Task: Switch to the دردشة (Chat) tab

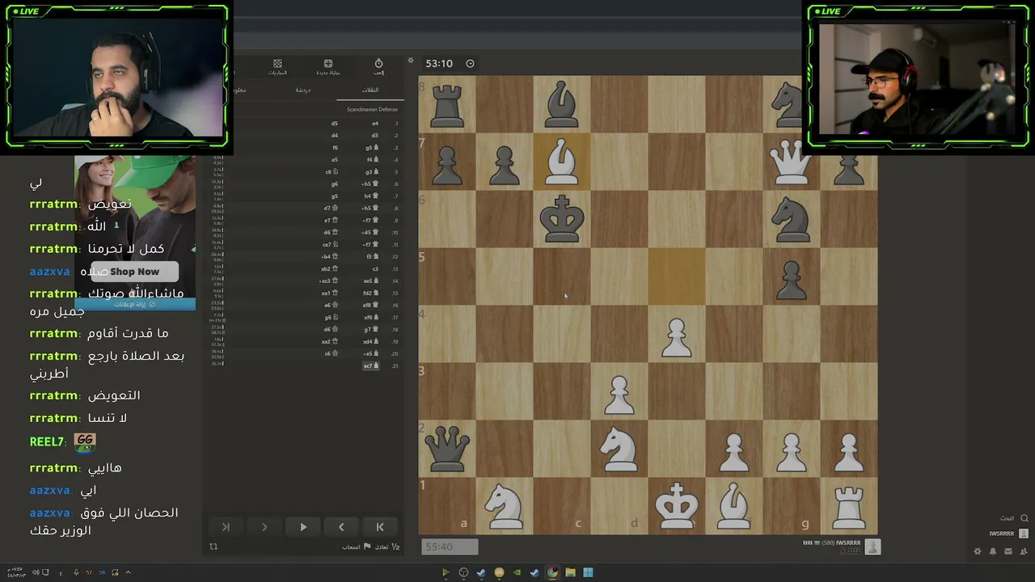Action: 303,90
